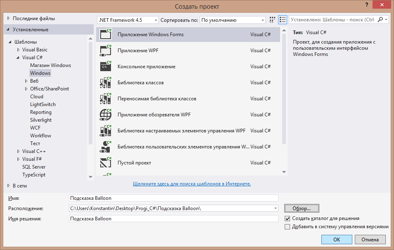Select 'Библиотека классов' template name text

tap(141, 83)
